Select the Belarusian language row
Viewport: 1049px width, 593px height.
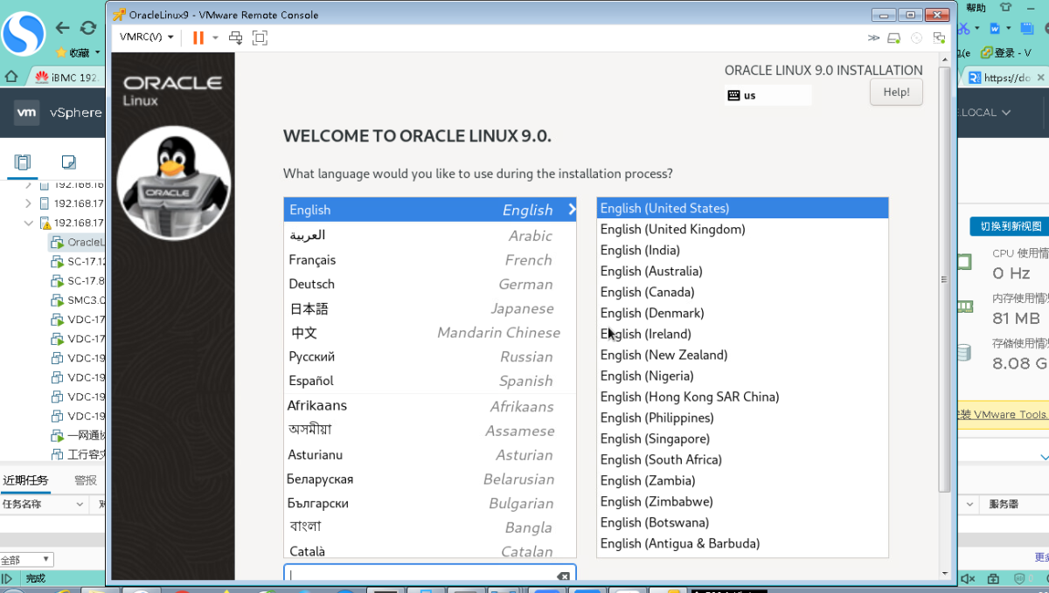430,479
